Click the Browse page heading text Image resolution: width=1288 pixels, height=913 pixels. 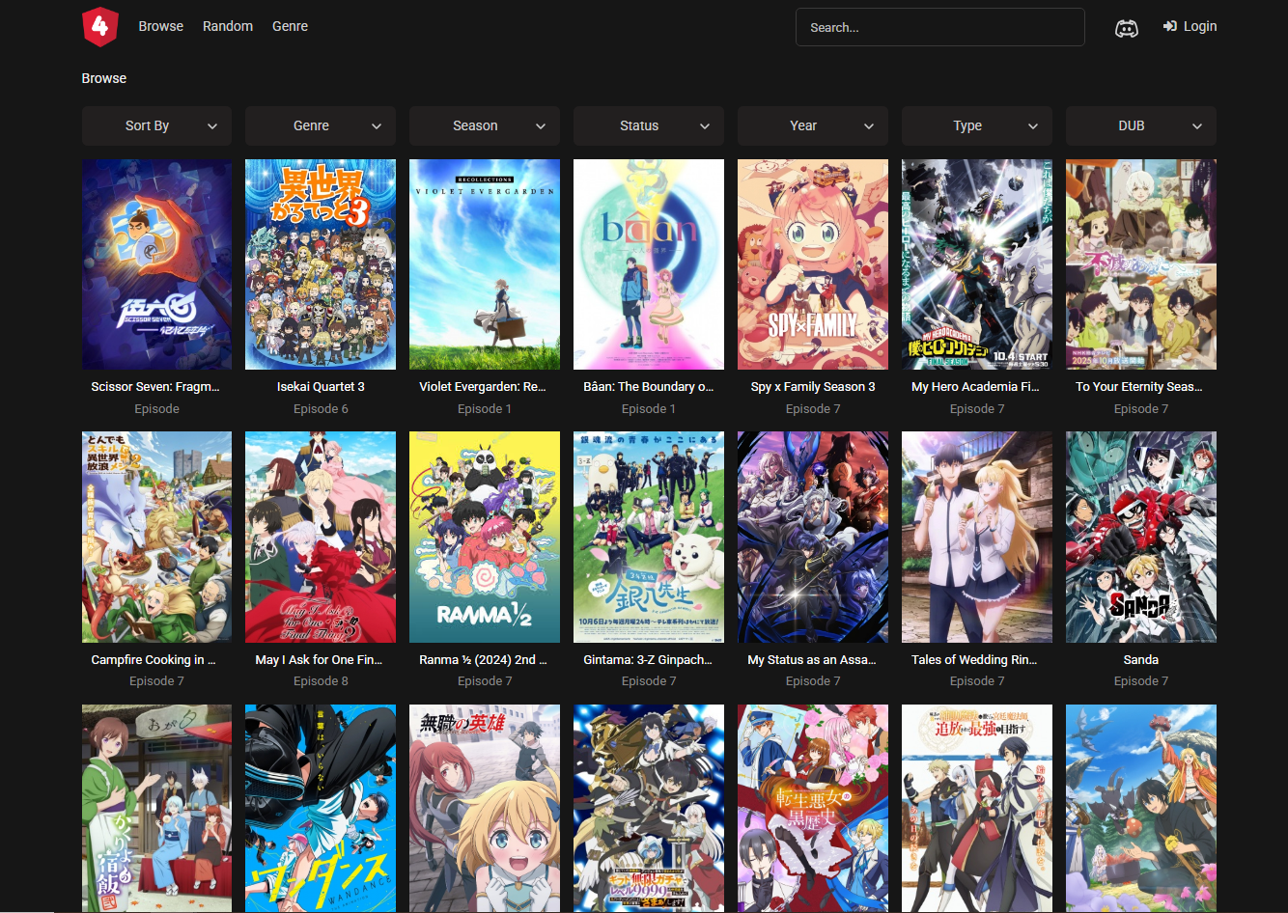[104, 78]
